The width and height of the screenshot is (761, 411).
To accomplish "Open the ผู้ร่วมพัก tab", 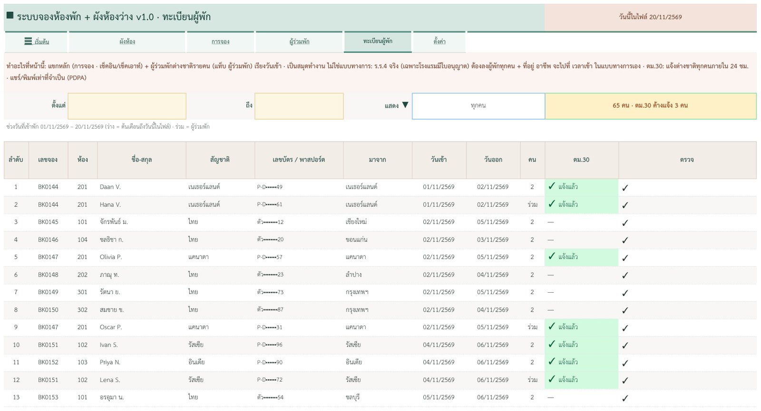I will pyautogui.click(x=299, y=42).
